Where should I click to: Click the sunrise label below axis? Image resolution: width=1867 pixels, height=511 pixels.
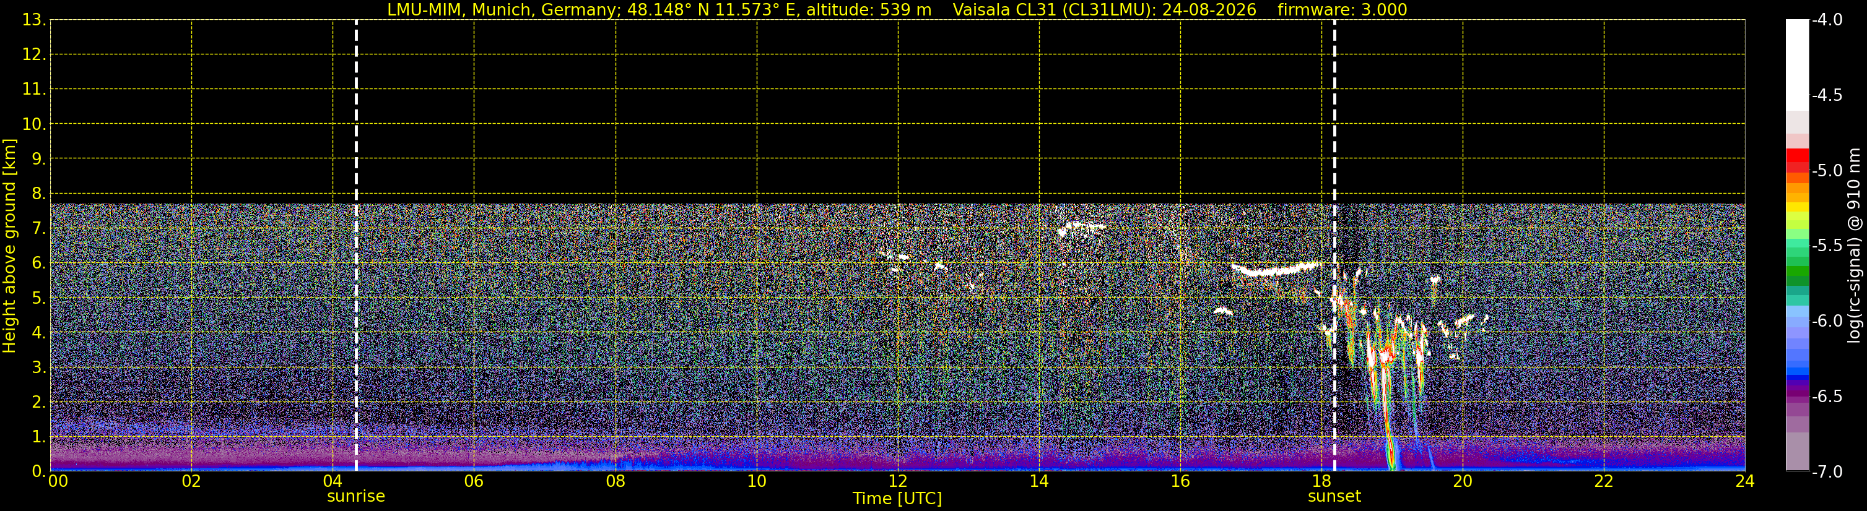coord(356,497)
